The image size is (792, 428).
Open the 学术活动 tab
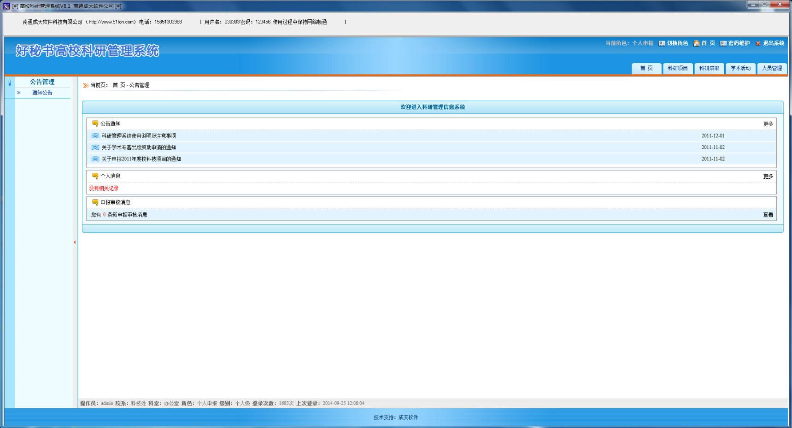point(740,68)
